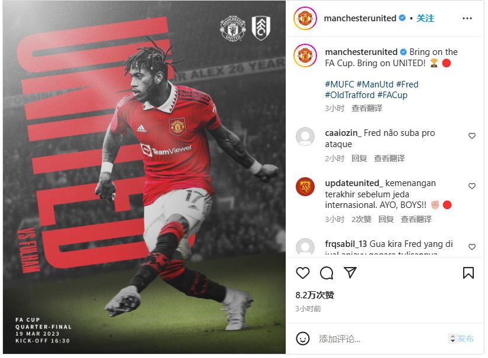Like the post with the heart icon
Image resolution: width=488 pixels, height=358 pixels.
[x=302, y=273]
